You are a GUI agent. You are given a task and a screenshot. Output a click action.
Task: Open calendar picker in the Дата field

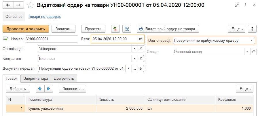[x=141, y=39]
